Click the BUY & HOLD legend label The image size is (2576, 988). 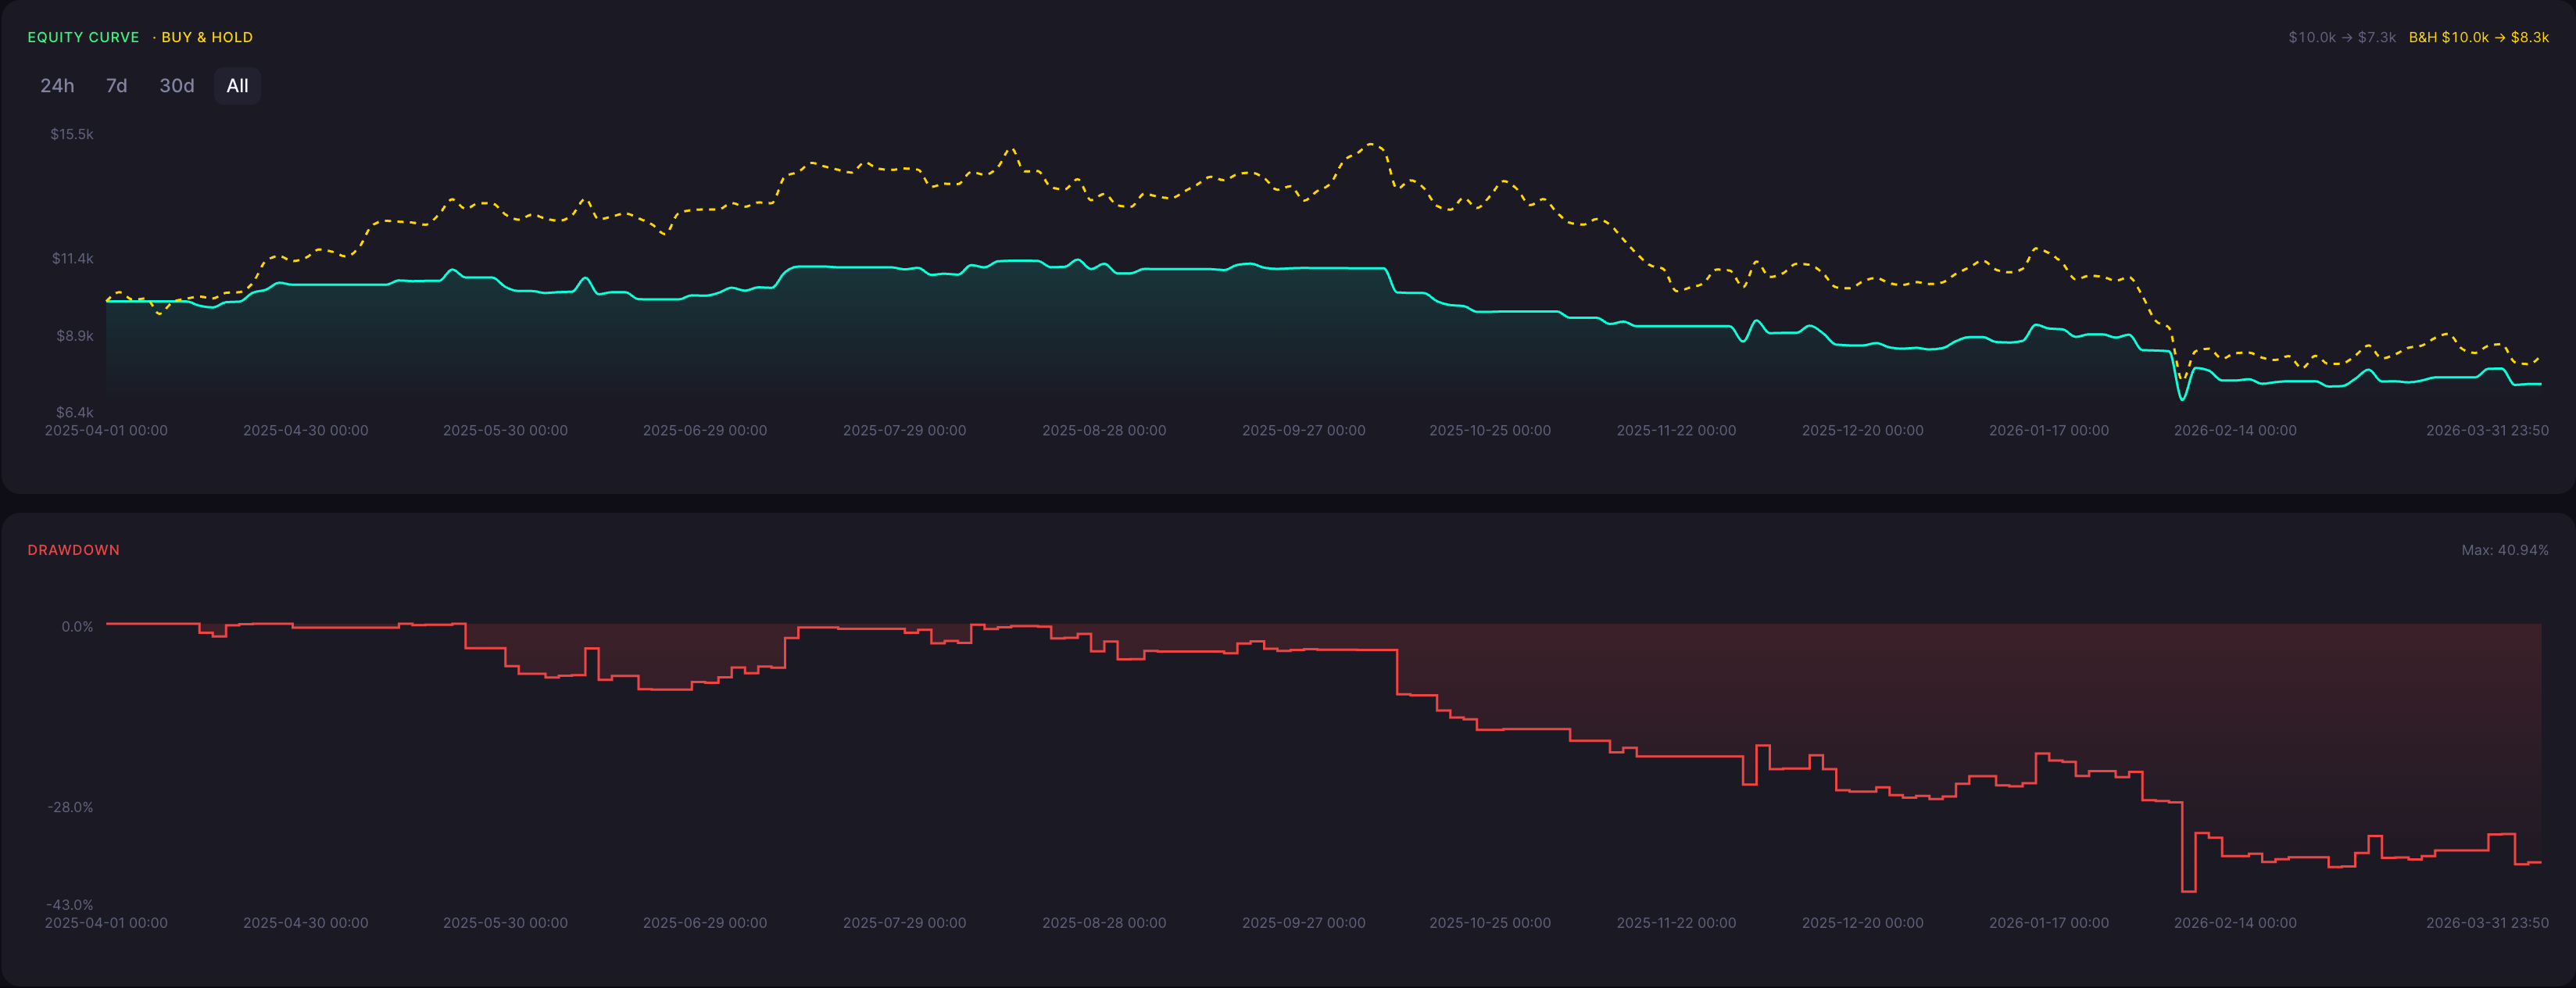click(207, 37)
